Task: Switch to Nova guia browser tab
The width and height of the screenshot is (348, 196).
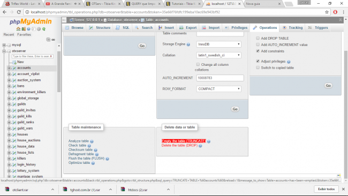Action: point(261,4)
